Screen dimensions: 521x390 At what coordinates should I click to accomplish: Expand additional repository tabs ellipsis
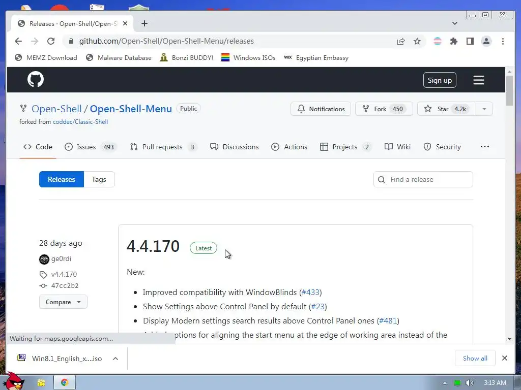click(485, 147)
